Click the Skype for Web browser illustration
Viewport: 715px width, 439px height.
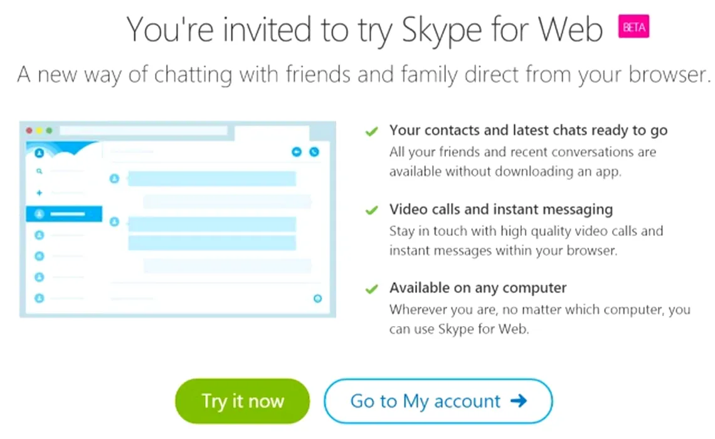coord(178,219)
